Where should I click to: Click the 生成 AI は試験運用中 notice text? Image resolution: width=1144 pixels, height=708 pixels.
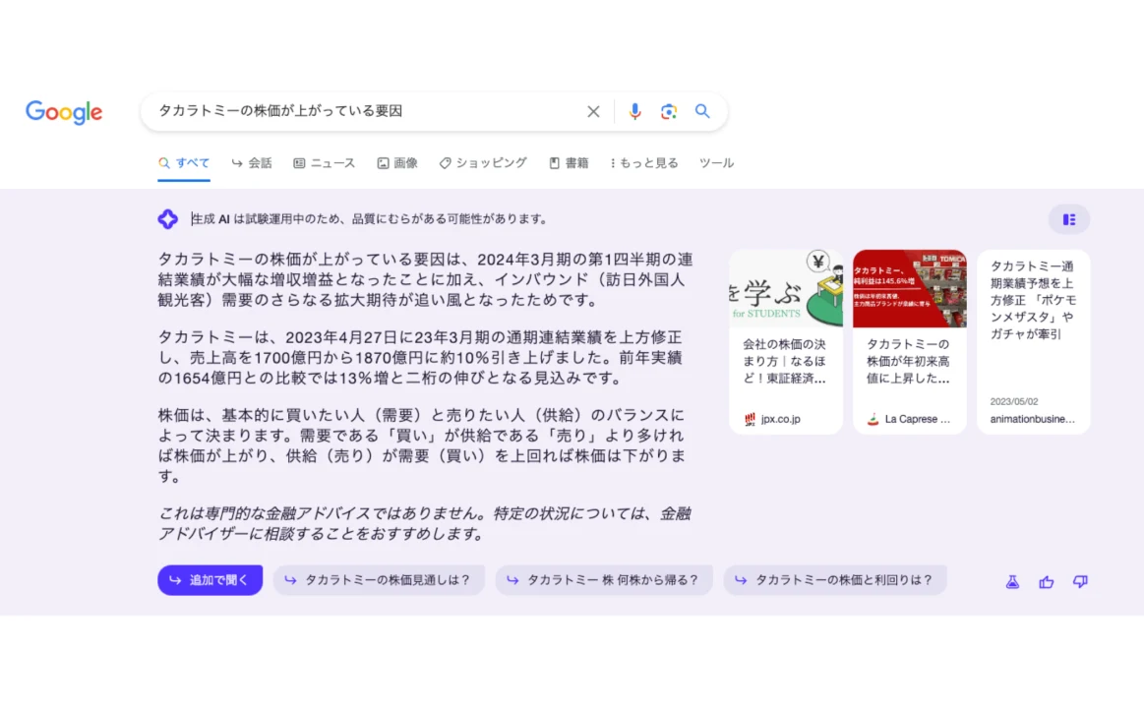click(369, 218)
